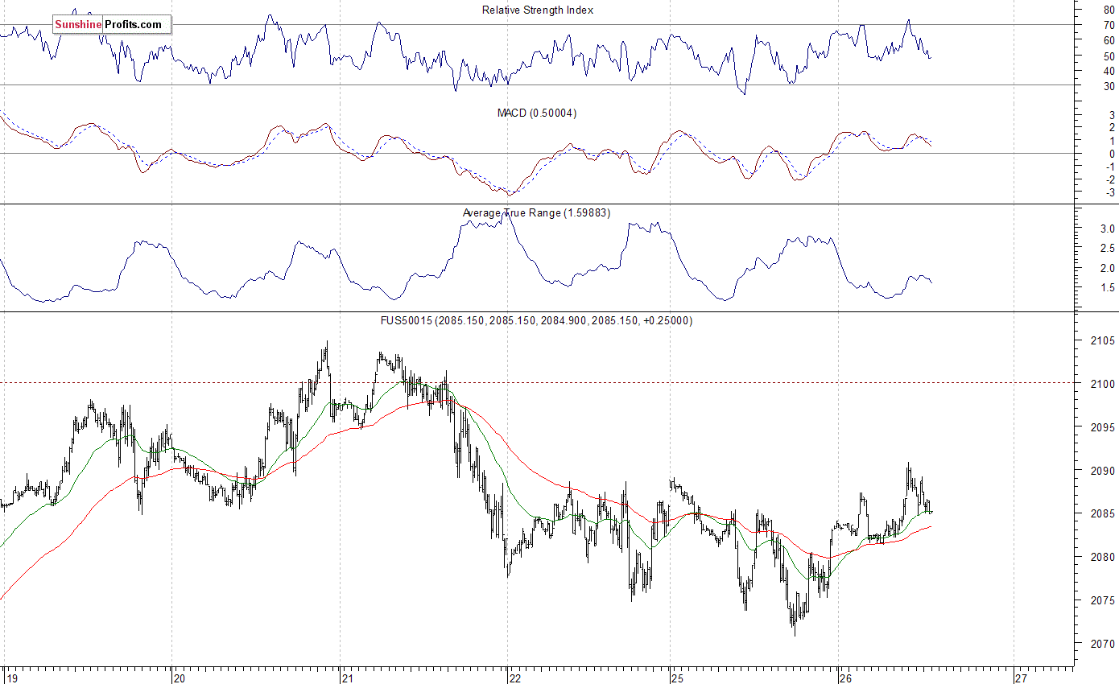Click the 2095 price axis label
Screen dimensions: 1119x684
(1104, 427)
